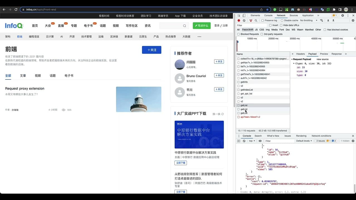
Task: Stop recording network log red button
Action: 239,21
